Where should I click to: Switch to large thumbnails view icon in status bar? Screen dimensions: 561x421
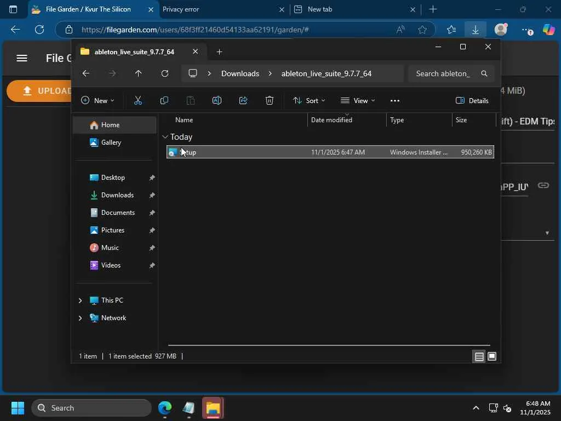[492, 356]
